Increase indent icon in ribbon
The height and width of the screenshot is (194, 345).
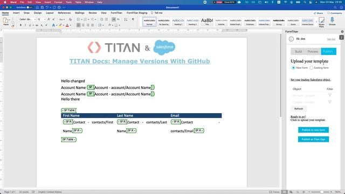point(107,19)
